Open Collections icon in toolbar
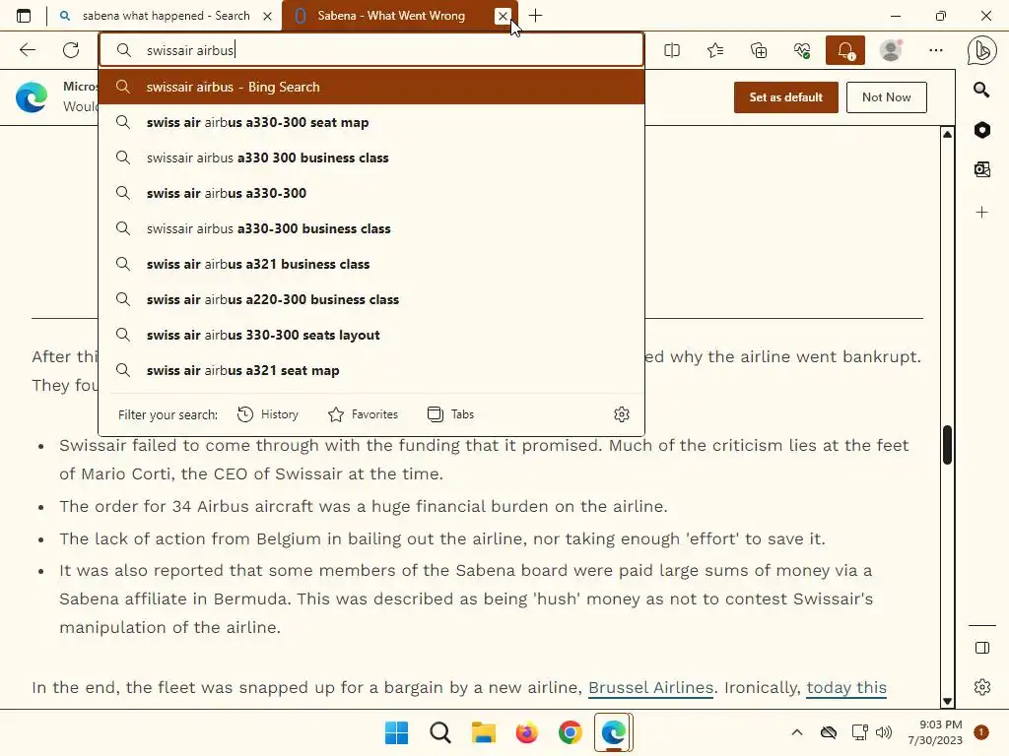The height and width of the screenshot is (756, 1009). click(759, 50)
